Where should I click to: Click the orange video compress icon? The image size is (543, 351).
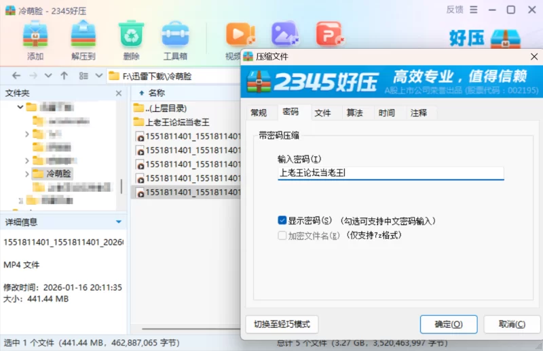click(x=240, y=35)
